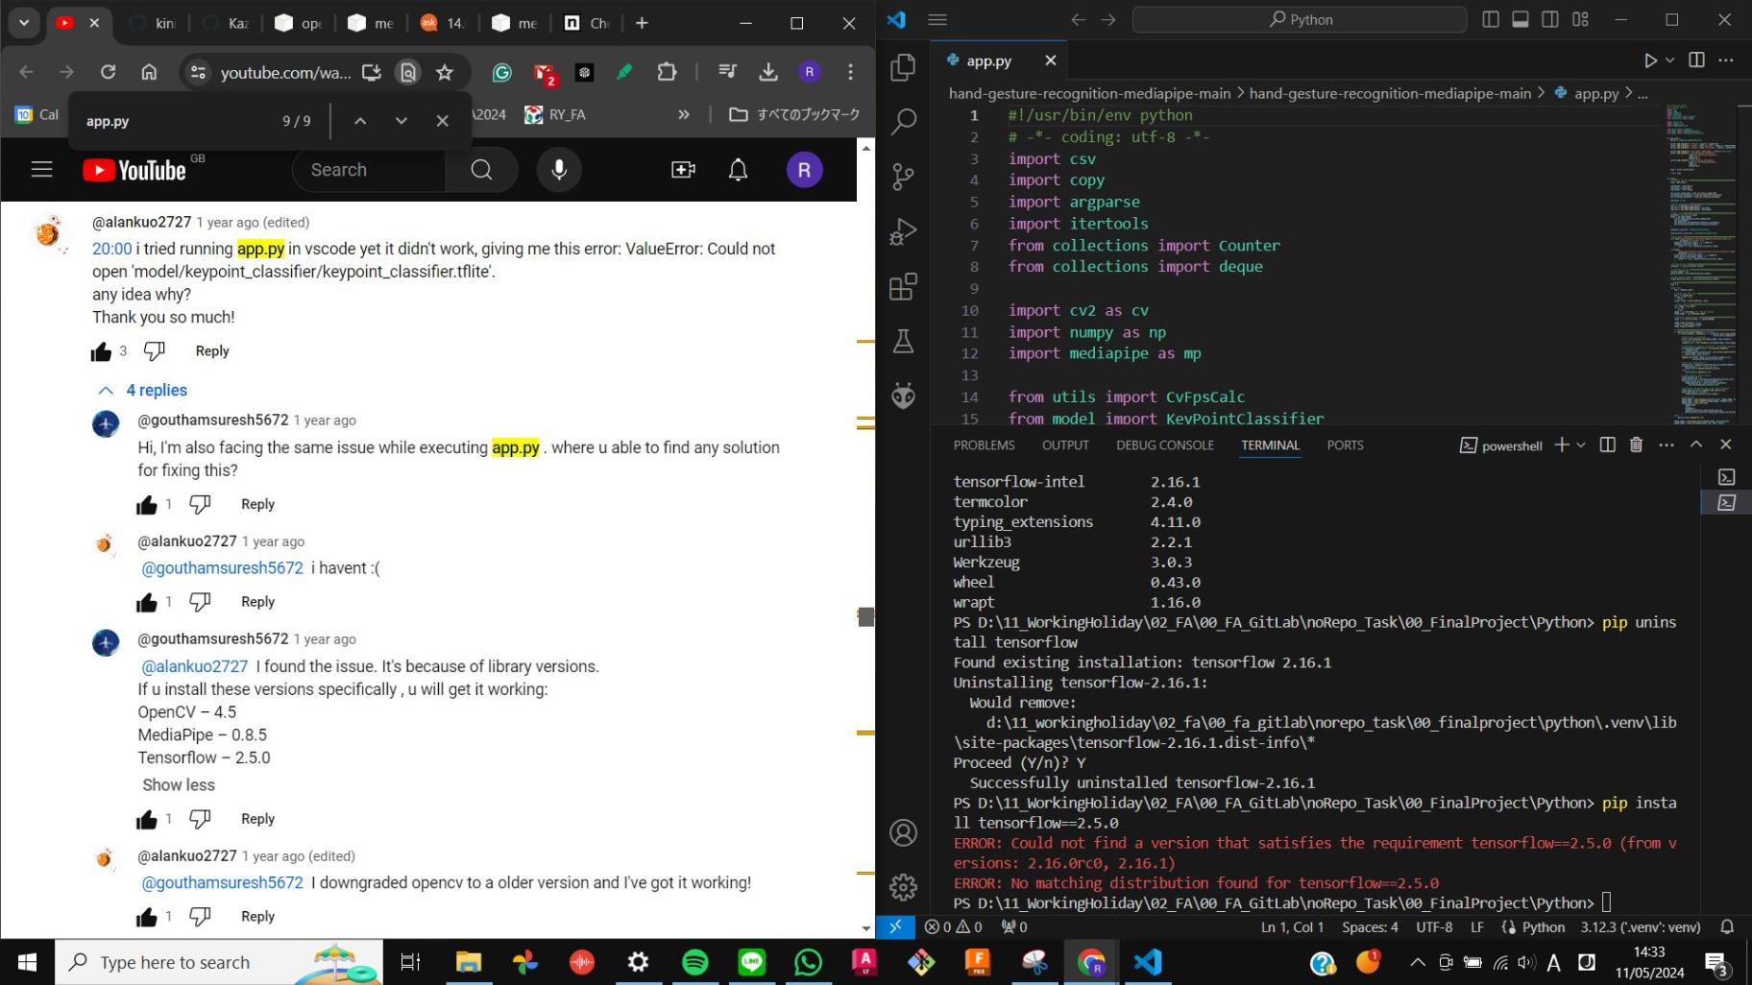Open Run and Debug view
Image resolution: width=1752 pixels, height=985 pixels.
pos(903,231)
